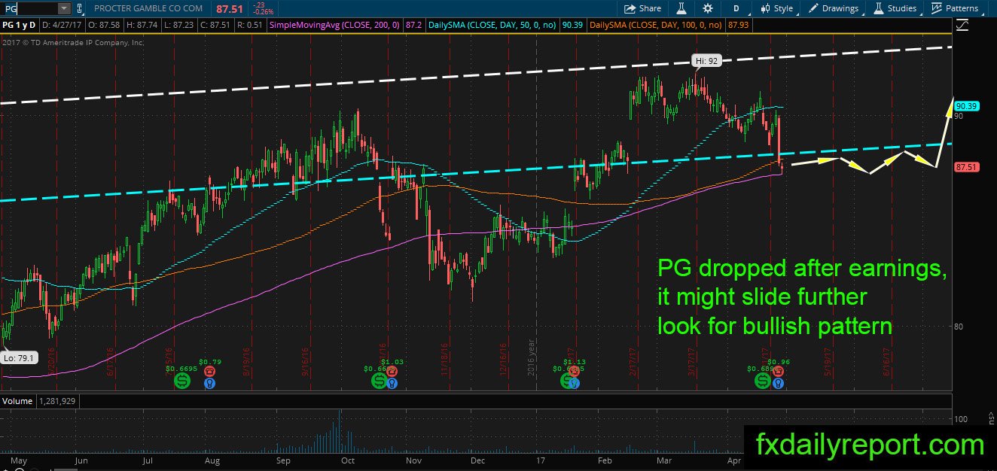Image resolution: width=997 pixels, height=471 pixels.
Task: Click the blue lightbulb icon under $0.96
Action: tap(778, 383)
